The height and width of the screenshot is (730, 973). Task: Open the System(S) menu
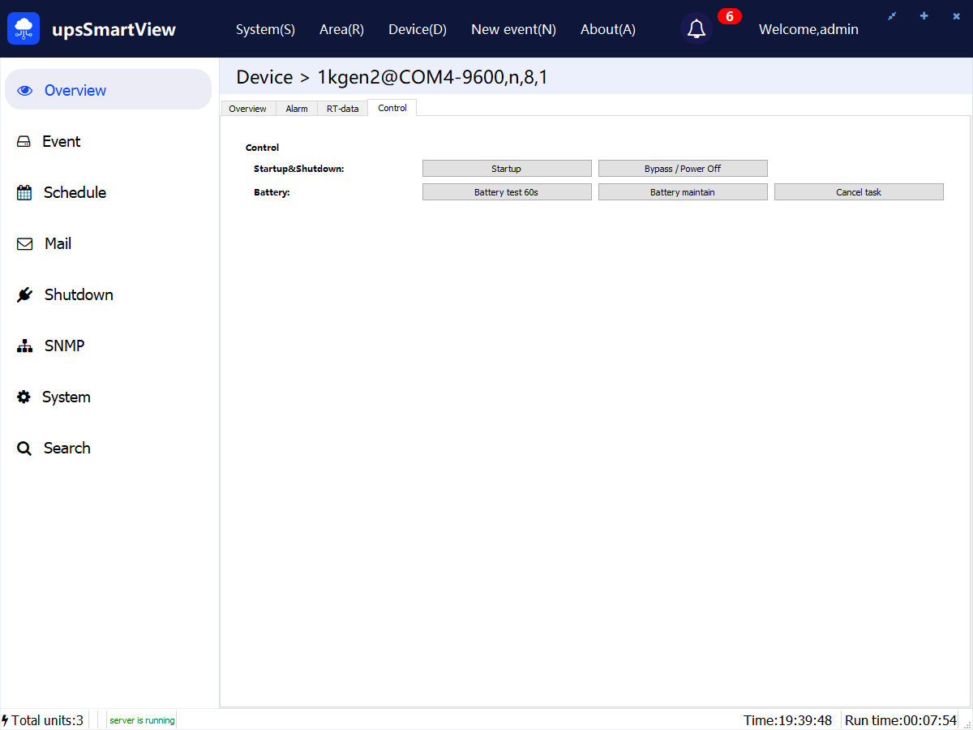265,29
